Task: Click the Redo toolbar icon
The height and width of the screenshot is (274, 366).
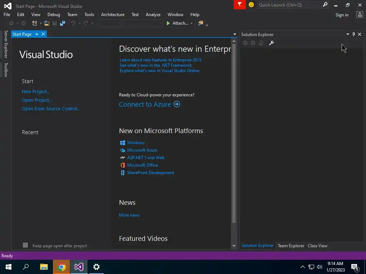Action: [x=86, y=23]
